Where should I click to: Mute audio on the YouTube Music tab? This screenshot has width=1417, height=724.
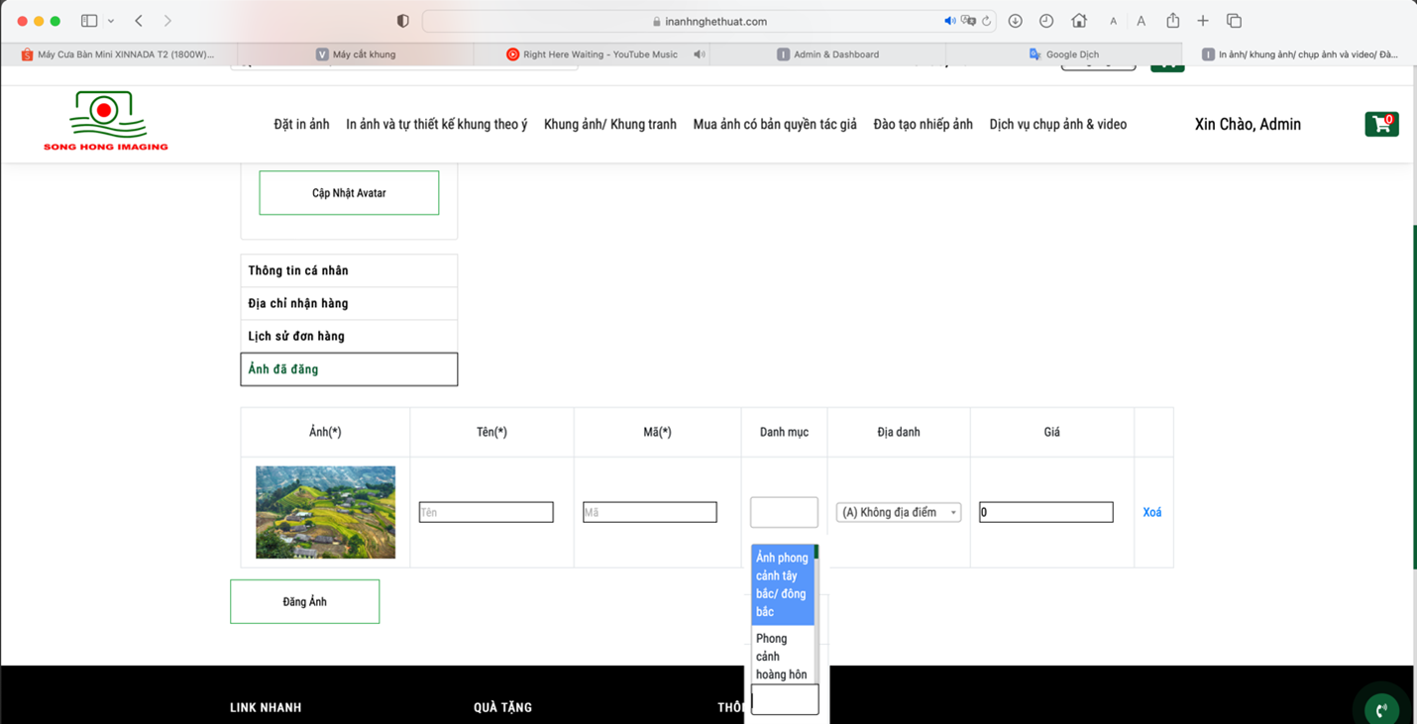coord(700,54)
